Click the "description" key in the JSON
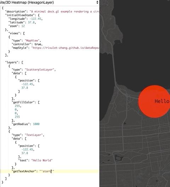Image resolution: width=170 pixels, height=187 pixels. 16,12
